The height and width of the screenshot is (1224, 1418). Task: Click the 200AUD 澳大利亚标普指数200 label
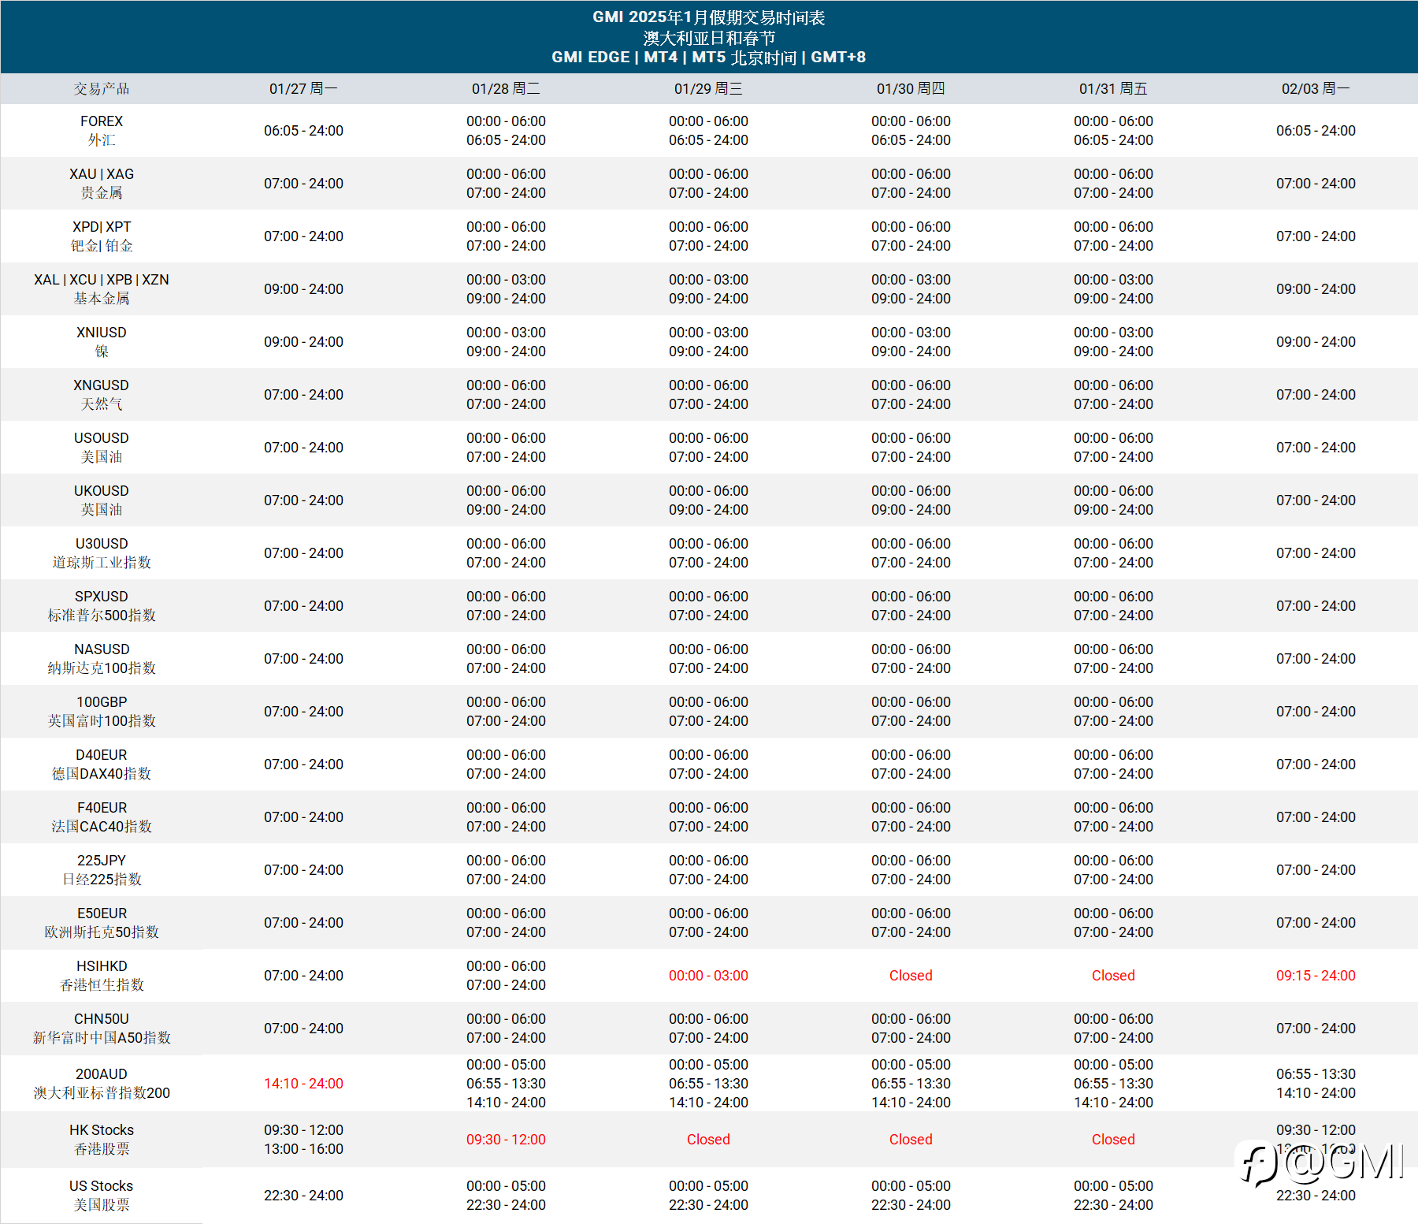(102, 1084)
